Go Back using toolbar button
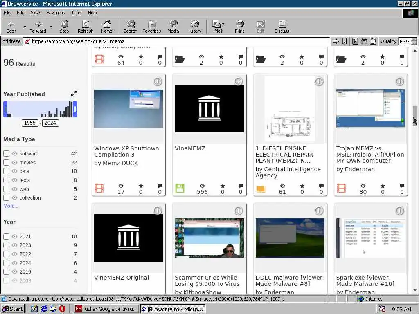 pyautogui.click(x=11, y=27)
